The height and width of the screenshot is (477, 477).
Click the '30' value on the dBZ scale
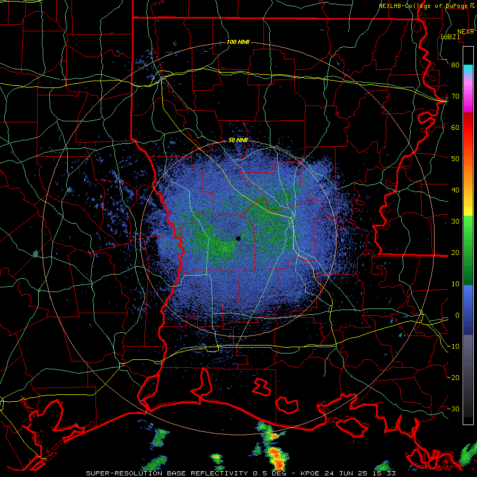pyautogui.click(x=455, y=222)
